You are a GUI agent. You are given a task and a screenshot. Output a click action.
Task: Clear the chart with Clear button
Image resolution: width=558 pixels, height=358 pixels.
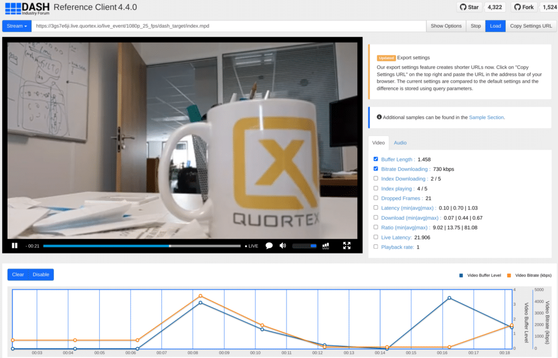click(18, 275)
